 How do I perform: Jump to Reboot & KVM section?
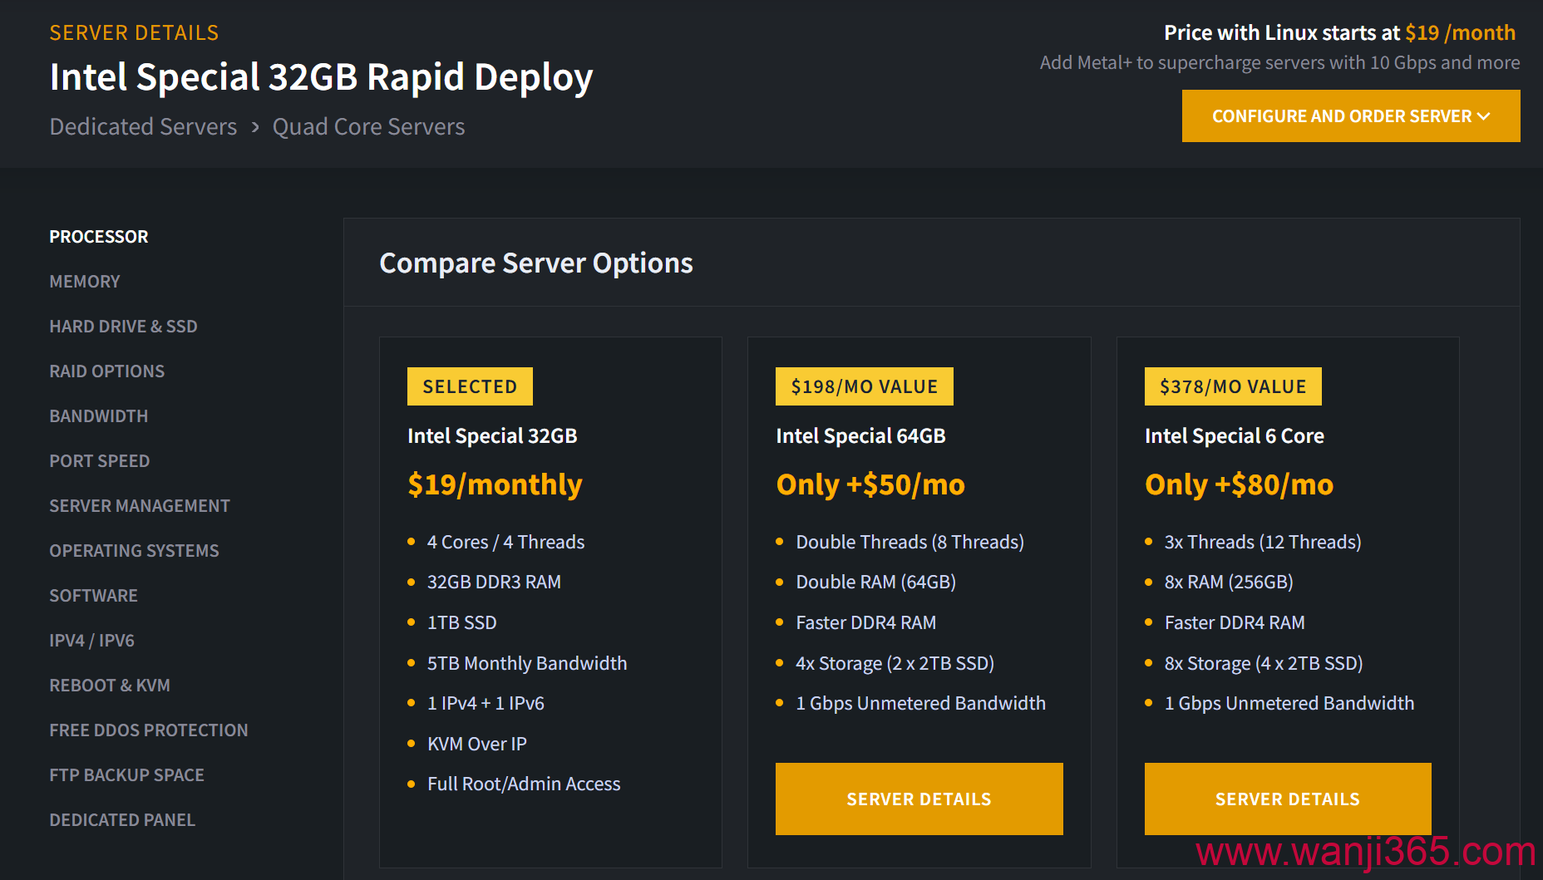click(109, 686)
